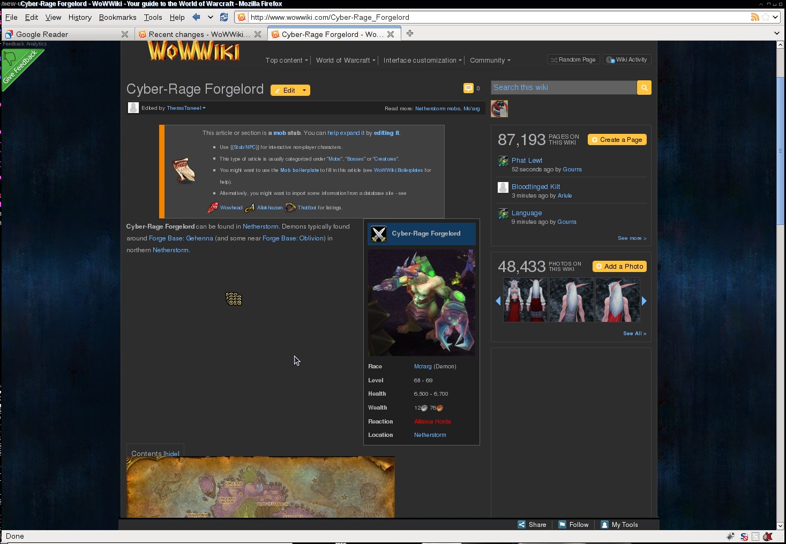Open the Forge Base: Gehenna link
786x544 pixels.
[x=181, y=238]
